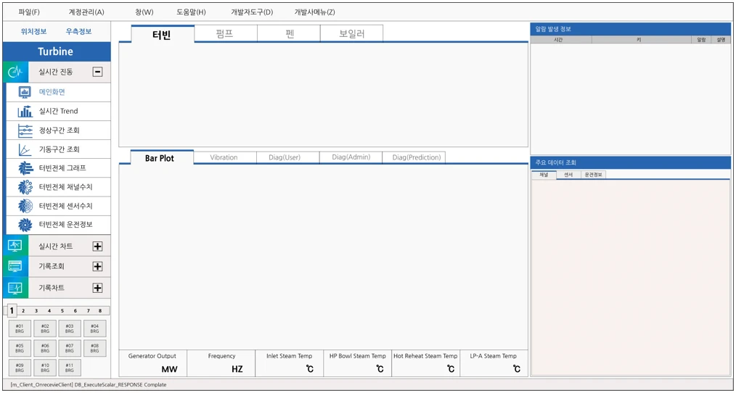Click the 터빈전체 운전정보 turbine icon
This screenshot has height=393, width=736.
tap(25, 225)
